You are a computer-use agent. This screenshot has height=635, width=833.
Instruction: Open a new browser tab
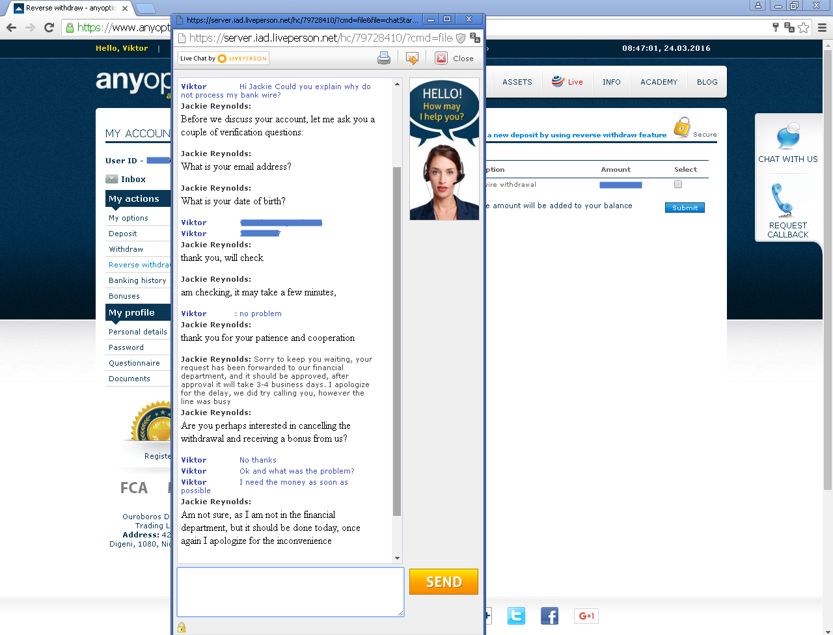tap(146, 8)
